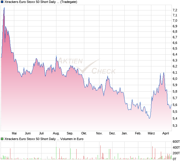Click the 200T volume axis label

coord(176,153)
